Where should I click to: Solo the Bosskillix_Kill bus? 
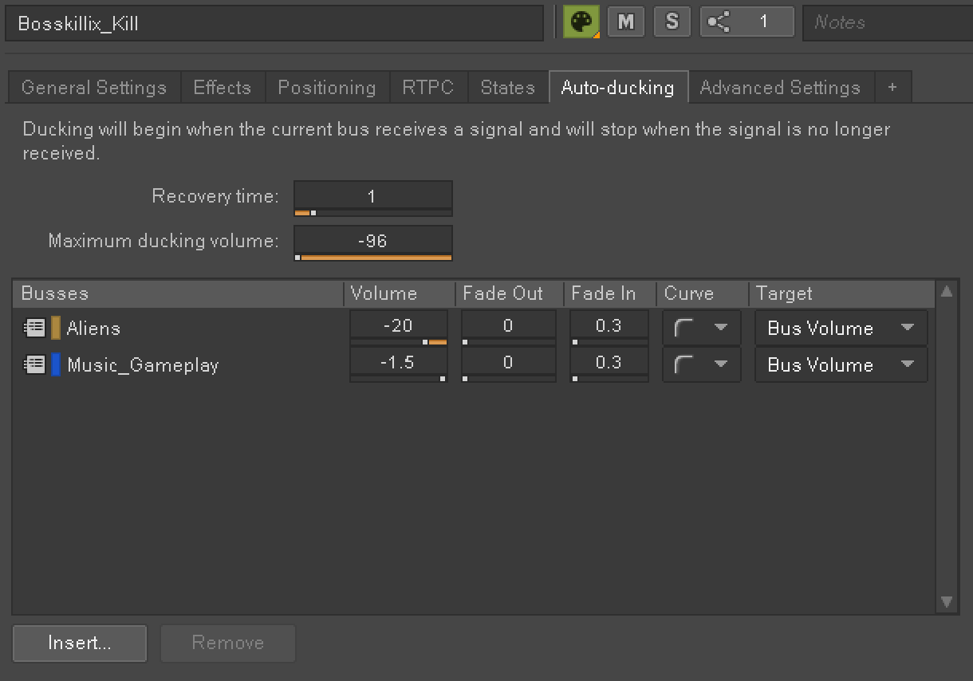click(672, 22)
